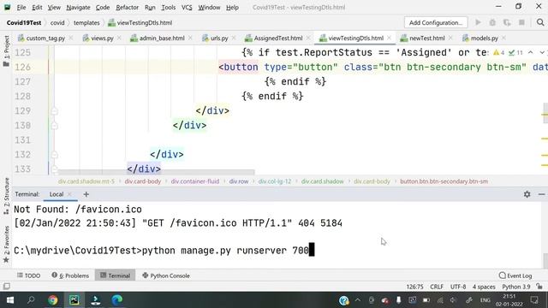The width and height of the screenshot is (548, 308).
Task: Click the 4 spaces indent selector
Action: click(484, 287)
